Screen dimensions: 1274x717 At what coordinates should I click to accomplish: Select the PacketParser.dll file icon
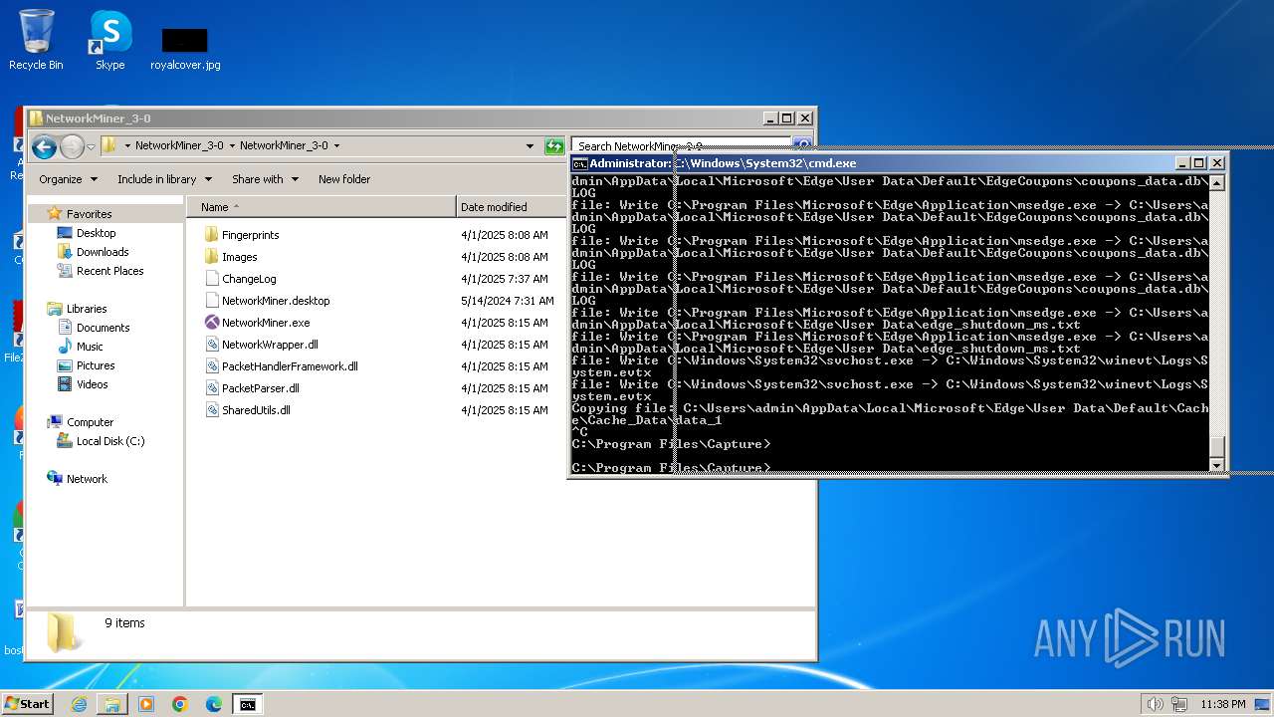pyautogui.click(x=211, y=388)
